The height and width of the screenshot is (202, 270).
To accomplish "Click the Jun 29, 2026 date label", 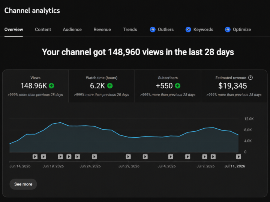I will 129,166.
